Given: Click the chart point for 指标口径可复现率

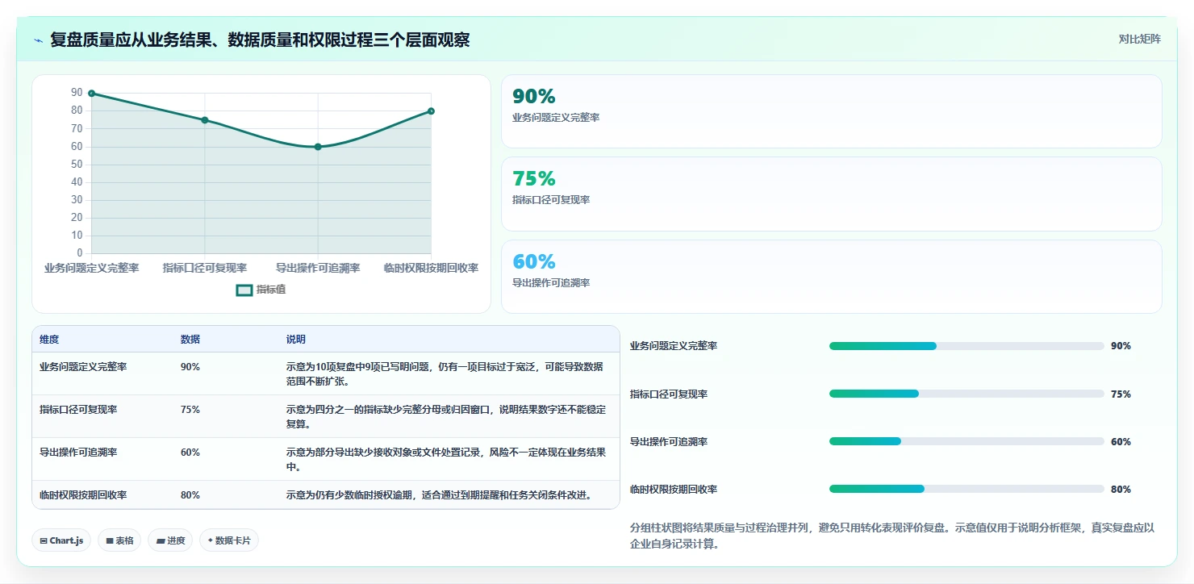Looking at the screenshot, I should pyautogui.click(x=205, y=120).
